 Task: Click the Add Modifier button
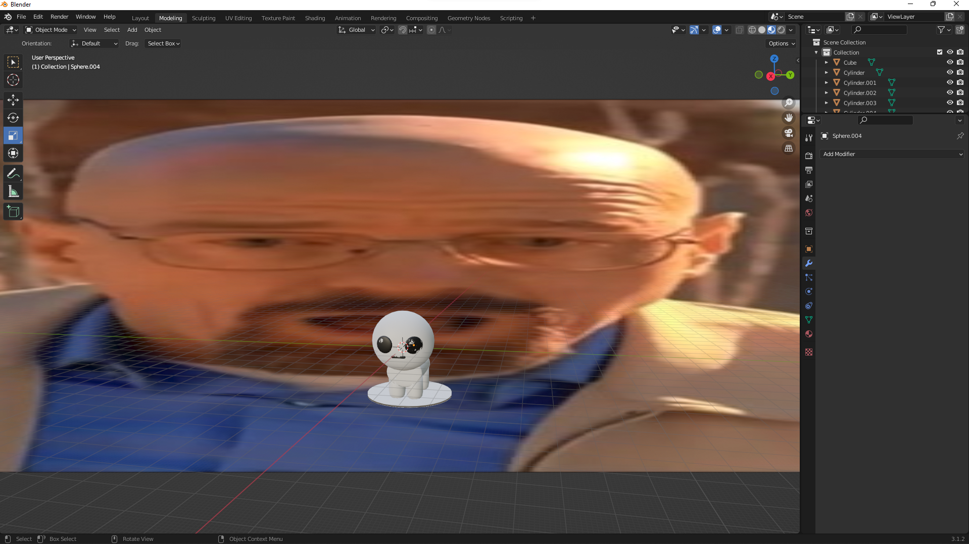click(x=892, y=154)
